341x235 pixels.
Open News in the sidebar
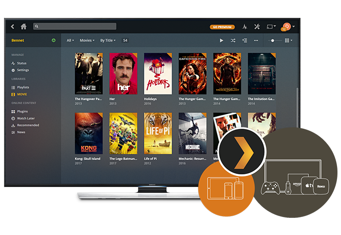pos(21,132)
